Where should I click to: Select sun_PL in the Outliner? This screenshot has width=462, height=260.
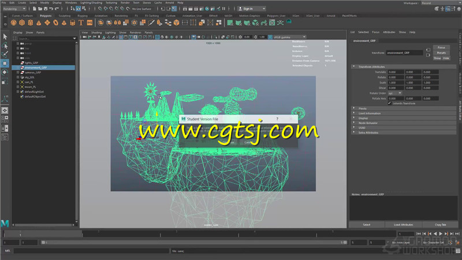(29, 82)
